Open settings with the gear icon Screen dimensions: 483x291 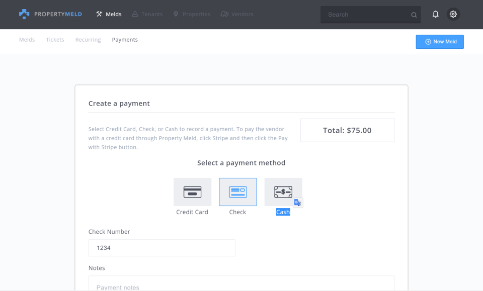click(x=453, y=14)
